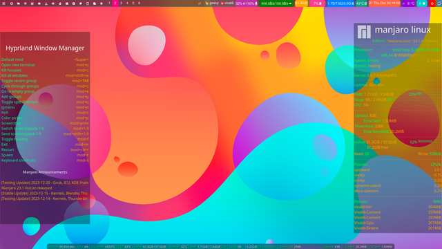Viewport: 442px width, 249px height.
Task: Click the Manjaro Announcements heading
Action: pos(45,172)
